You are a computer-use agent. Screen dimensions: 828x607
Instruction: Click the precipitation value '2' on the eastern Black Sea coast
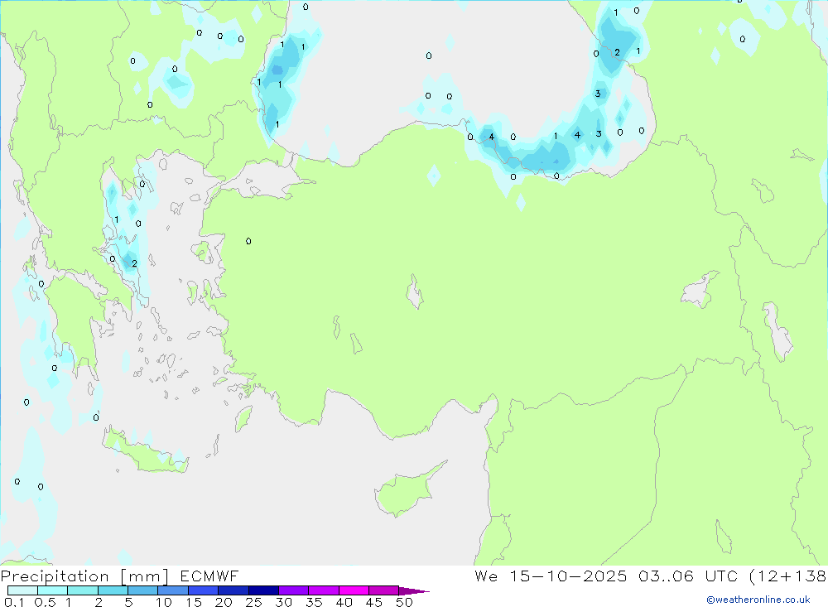[x=618, y=52]
